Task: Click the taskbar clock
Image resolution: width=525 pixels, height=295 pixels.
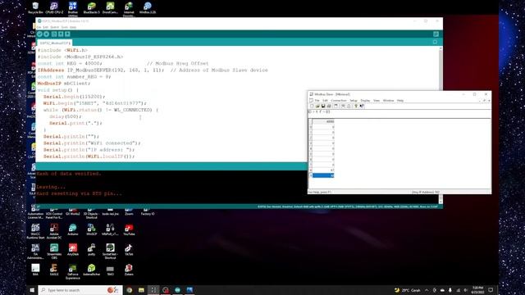Action: click(477, 290)
